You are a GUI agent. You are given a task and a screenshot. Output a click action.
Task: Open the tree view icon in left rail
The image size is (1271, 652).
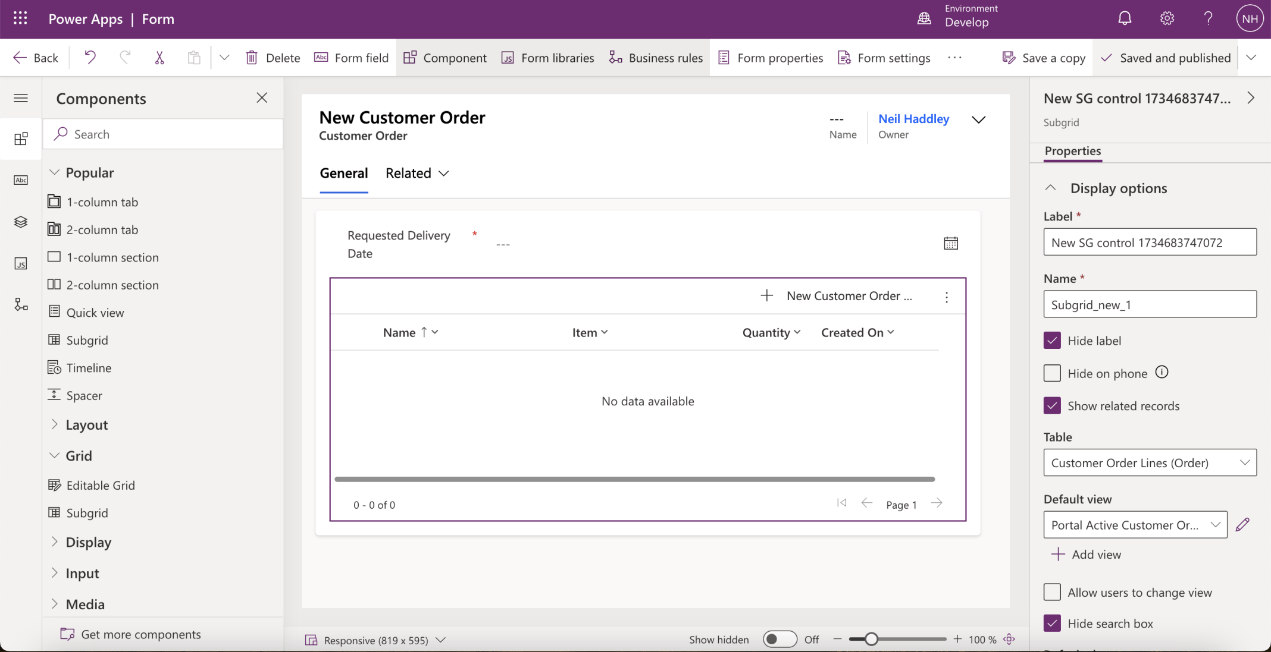click(x=21, y=222)
